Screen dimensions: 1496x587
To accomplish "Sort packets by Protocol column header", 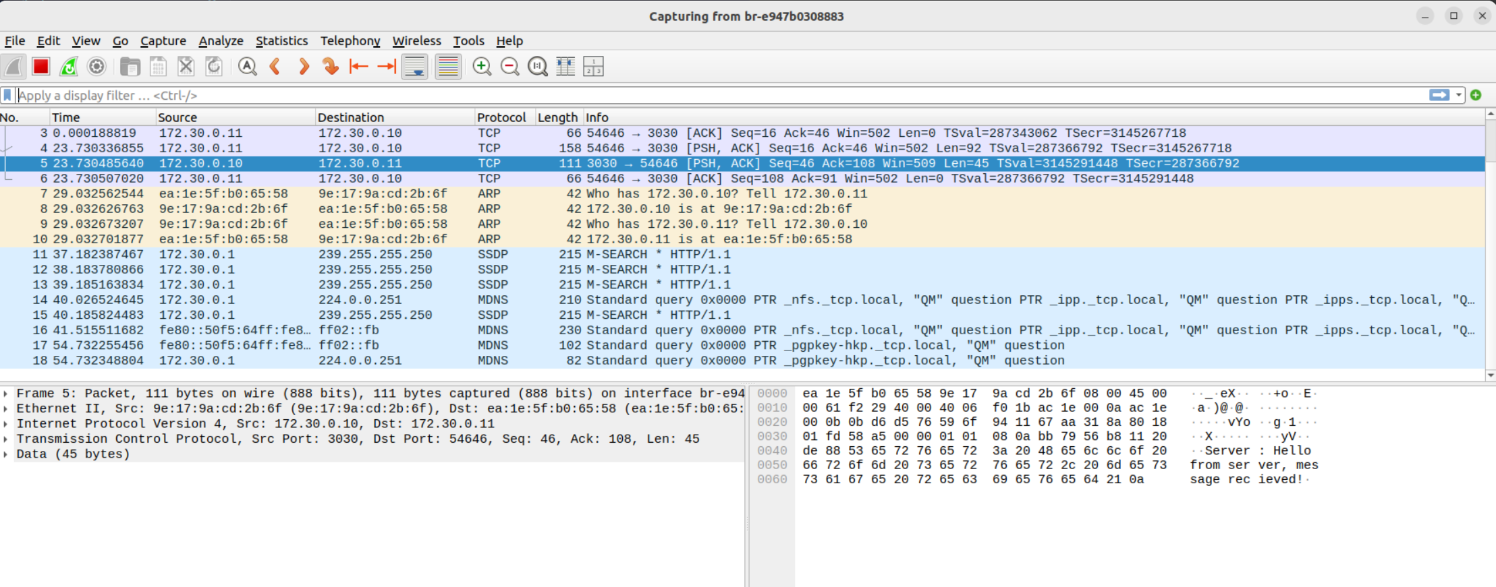I will [x=501, y=117].
